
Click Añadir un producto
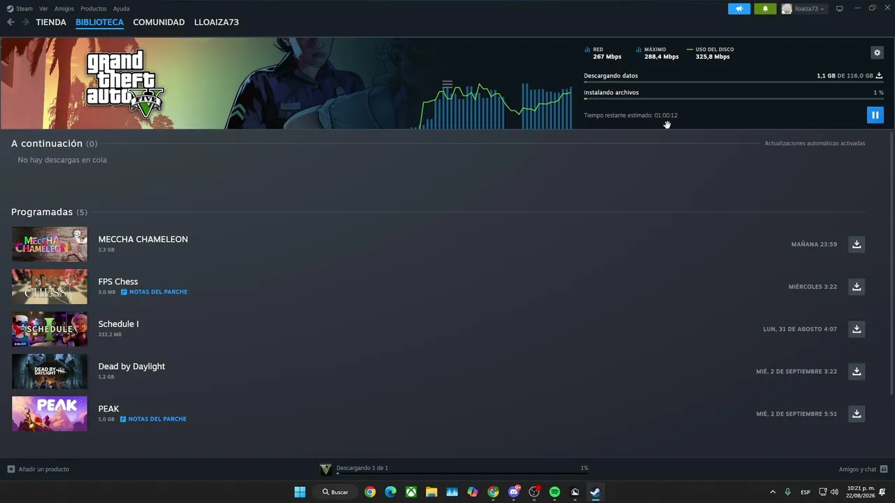[x=43, y=469]
